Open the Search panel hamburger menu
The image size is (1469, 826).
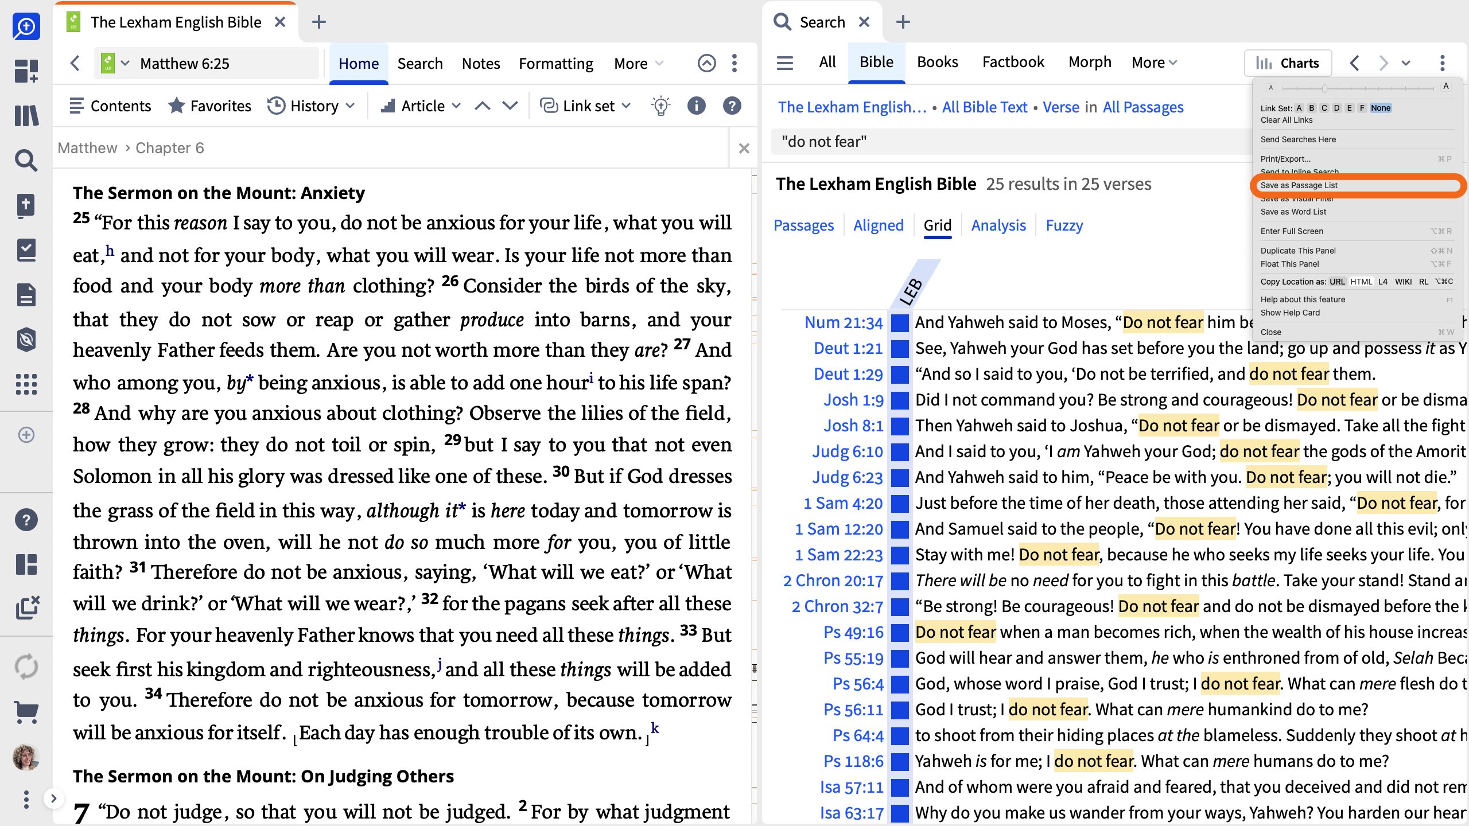click(x=785, y=63)
